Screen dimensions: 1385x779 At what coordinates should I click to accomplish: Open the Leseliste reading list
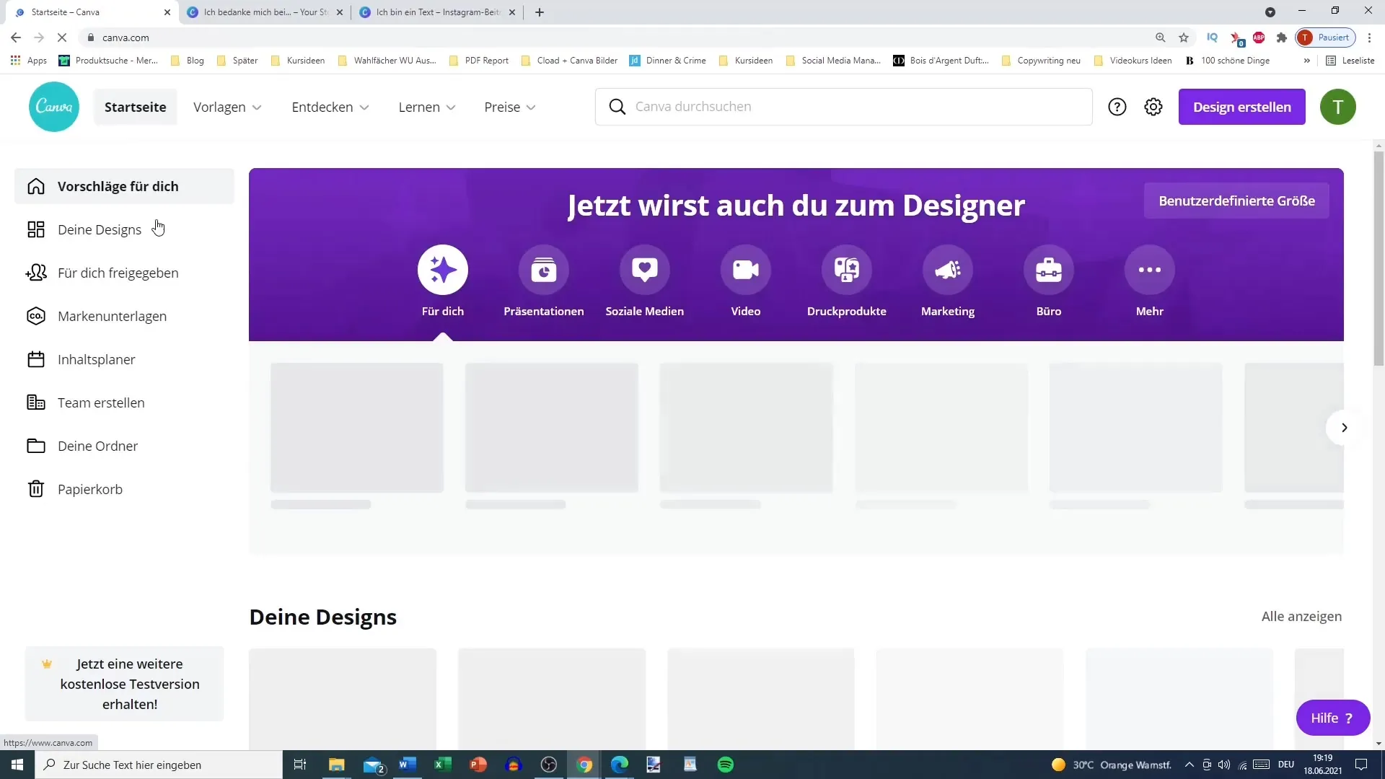(x=1350, y=61)
